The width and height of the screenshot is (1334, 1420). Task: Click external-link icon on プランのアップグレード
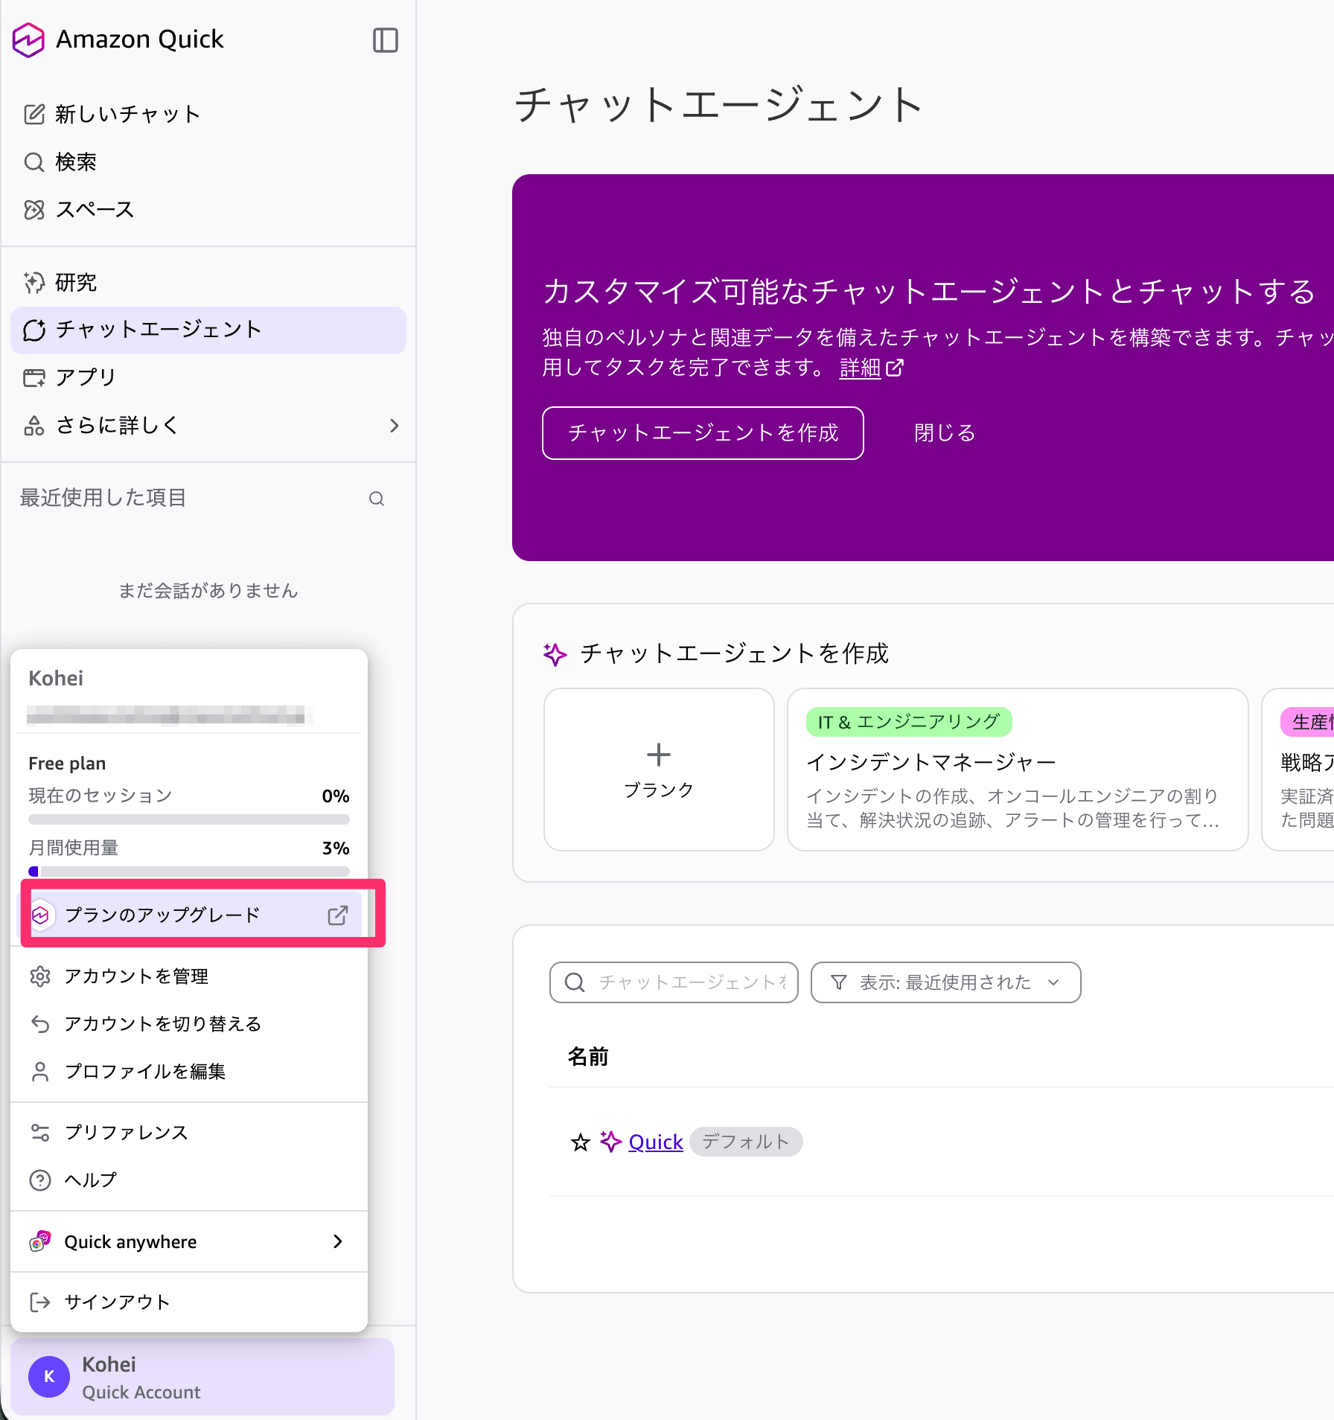338,915
